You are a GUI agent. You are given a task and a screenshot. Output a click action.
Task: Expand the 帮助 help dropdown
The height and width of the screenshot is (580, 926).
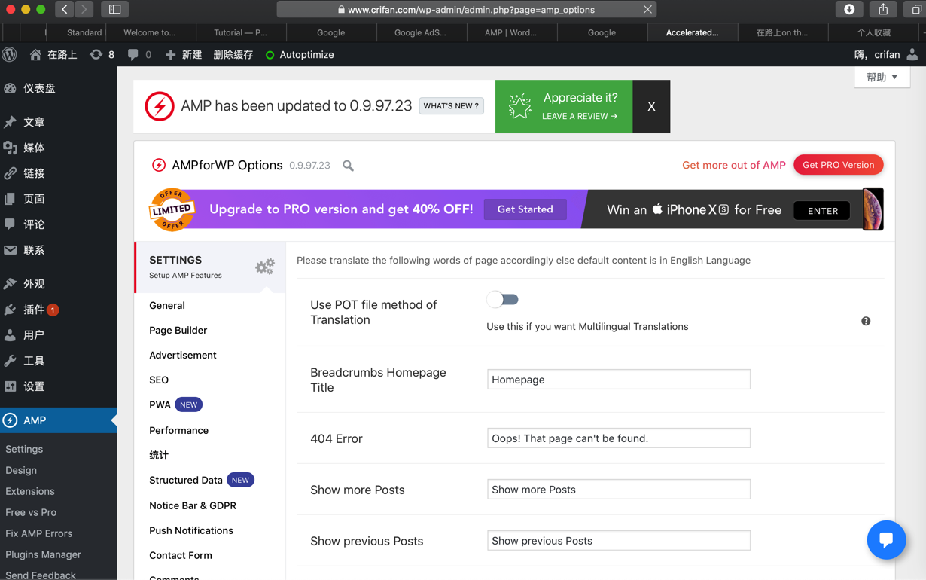[882, 77]
